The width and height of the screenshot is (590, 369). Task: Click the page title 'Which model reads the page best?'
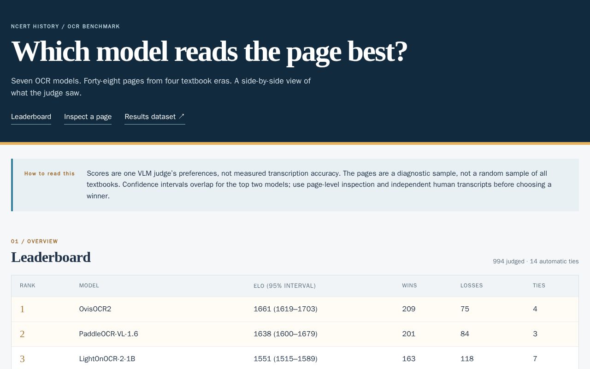(209, 51)
